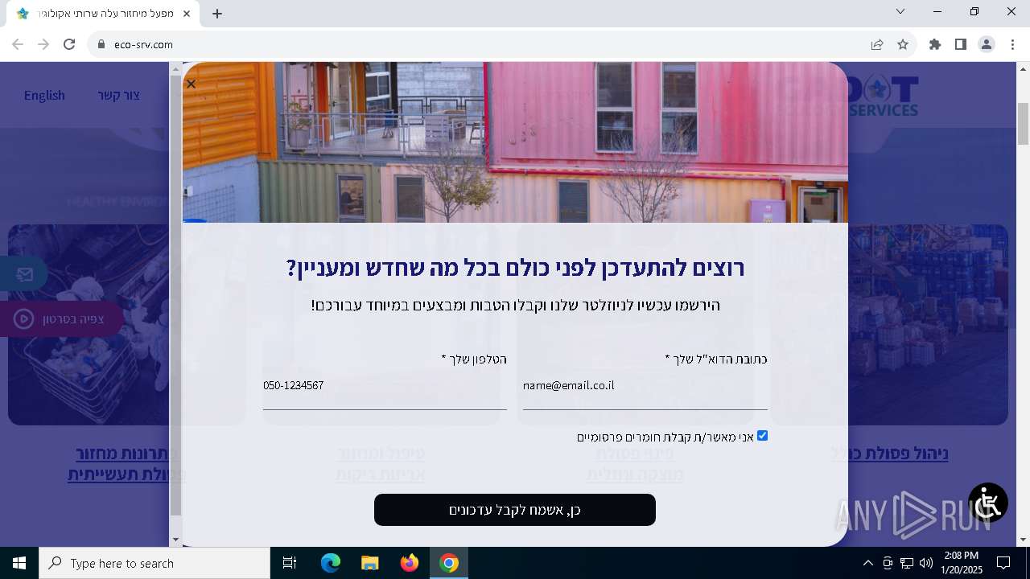Show hidden system tray icons
The height and width of the screenshot is (579, 1030).
867,563
